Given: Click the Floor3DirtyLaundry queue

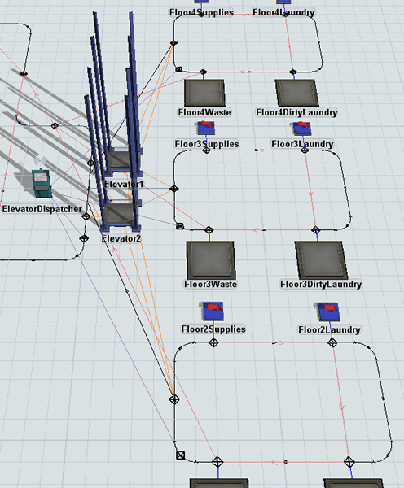Looking at the screenshot, I should [x=321, y=260].
